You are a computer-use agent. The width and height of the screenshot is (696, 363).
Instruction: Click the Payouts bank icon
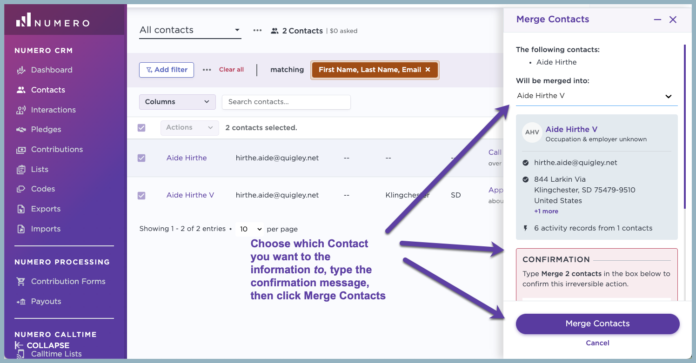(21, 302)
